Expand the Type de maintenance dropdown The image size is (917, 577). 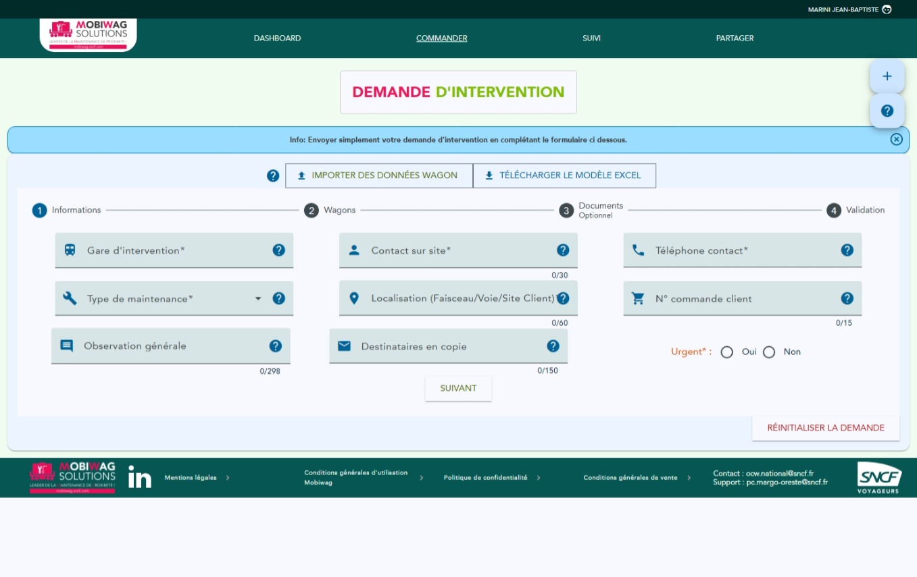point(257,298)
